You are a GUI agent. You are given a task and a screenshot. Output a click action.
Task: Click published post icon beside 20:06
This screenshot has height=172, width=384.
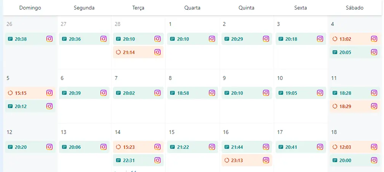[64, 147]
